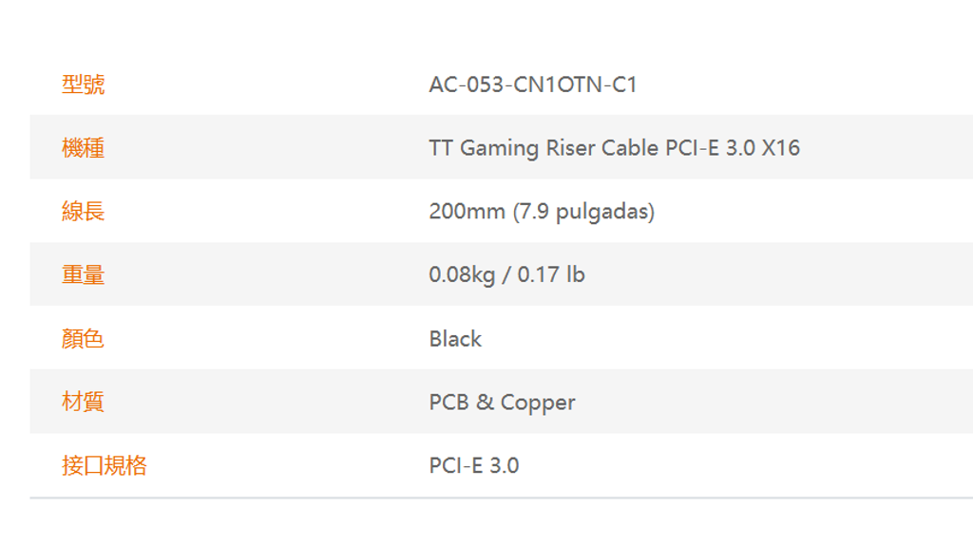Viewport: 973px width, 545px height.
Task: Click the word pulgadas in length row
Action: (x=602, y=212)
